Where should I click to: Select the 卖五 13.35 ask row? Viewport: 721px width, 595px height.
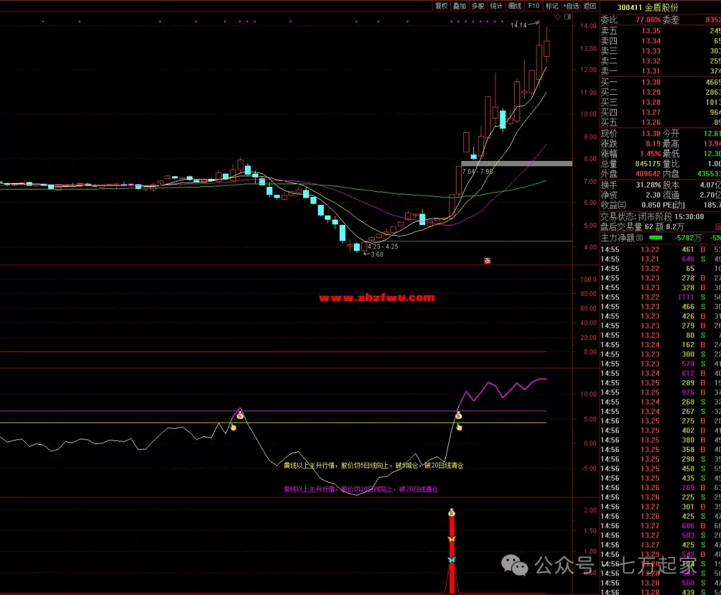click(x=660, y=31)
